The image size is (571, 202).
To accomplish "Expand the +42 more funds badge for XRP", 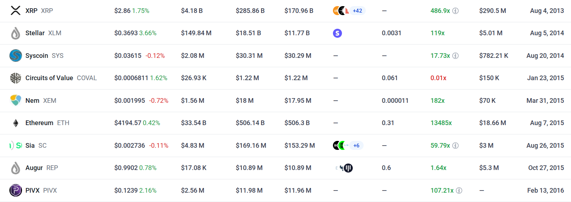I will point(357,11).
